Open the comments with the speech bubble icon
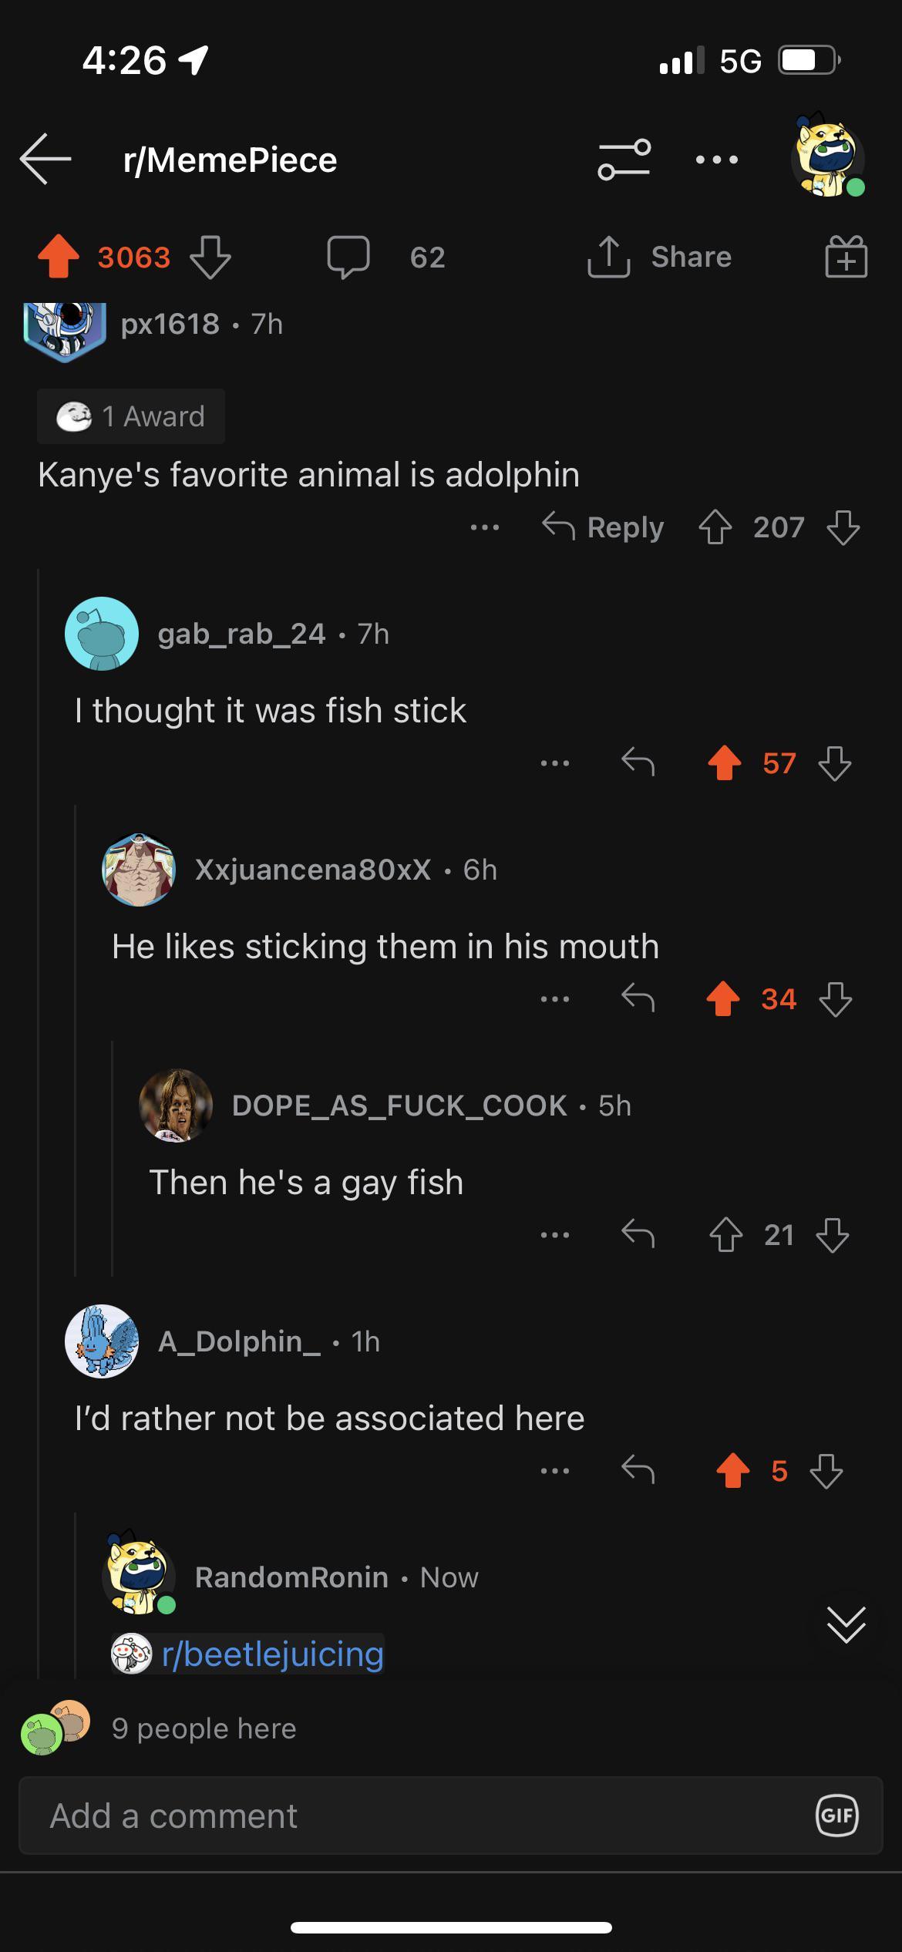The height and width of the screenshot is (1952, 902). [349, 257]
